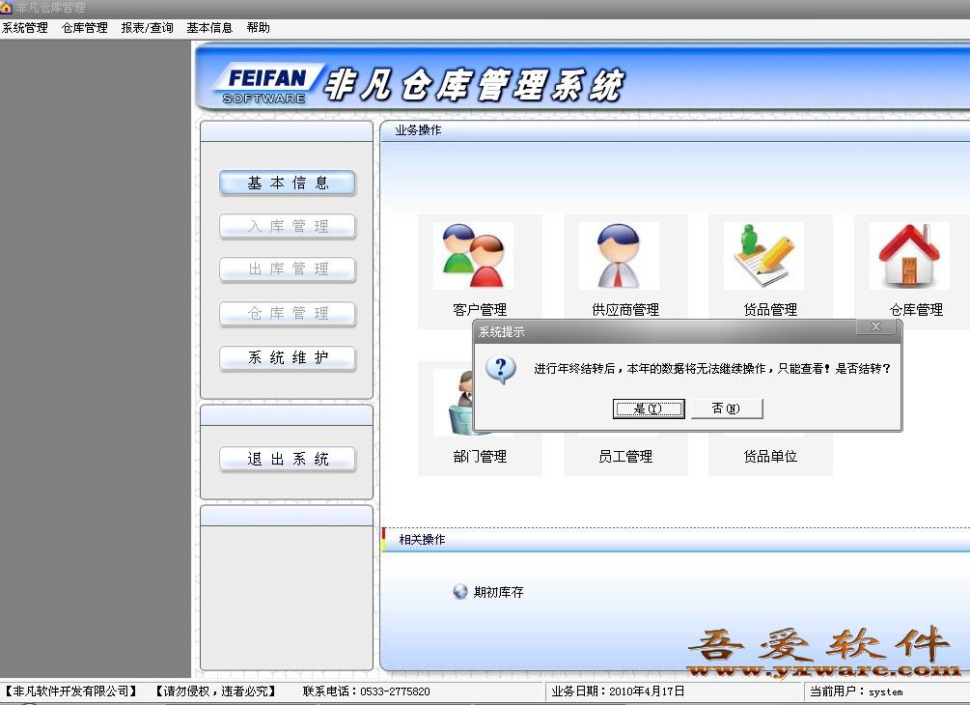The height and width of the screenshot is (705, 970).
Task: Open the 帮助 menu
Action: pos(258,28)
